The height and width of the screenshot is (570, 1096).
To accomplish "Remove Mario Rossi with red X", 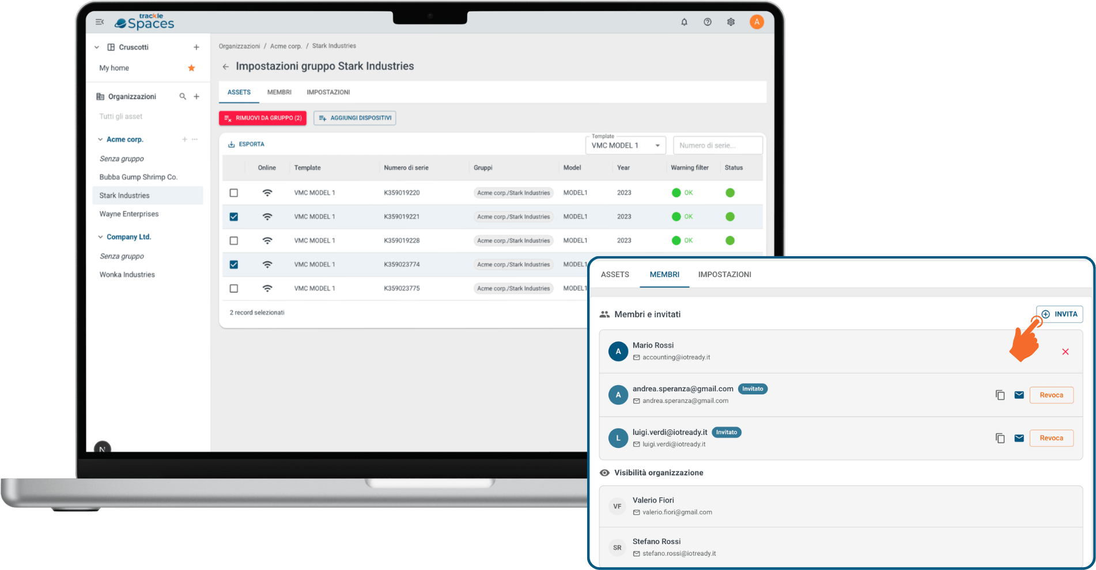I will 1065,352.
